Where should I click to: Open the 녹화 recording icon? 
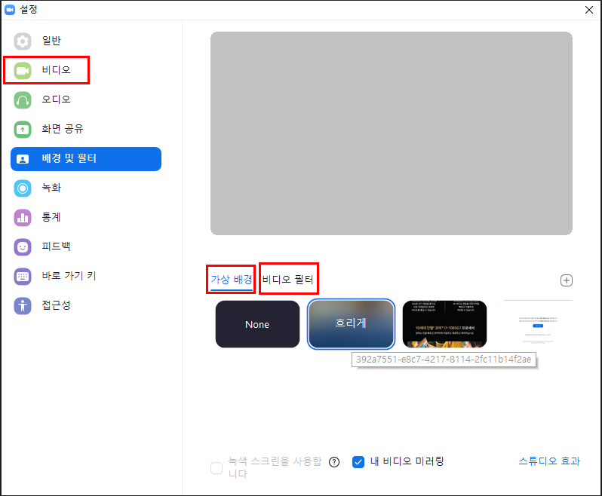point(23,188)
